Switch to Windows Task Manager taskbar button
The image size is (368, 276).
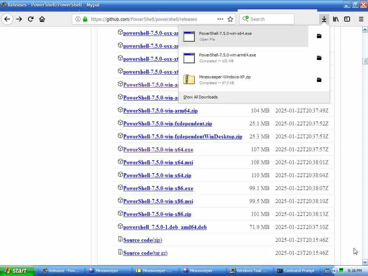[x=249, y=271]
